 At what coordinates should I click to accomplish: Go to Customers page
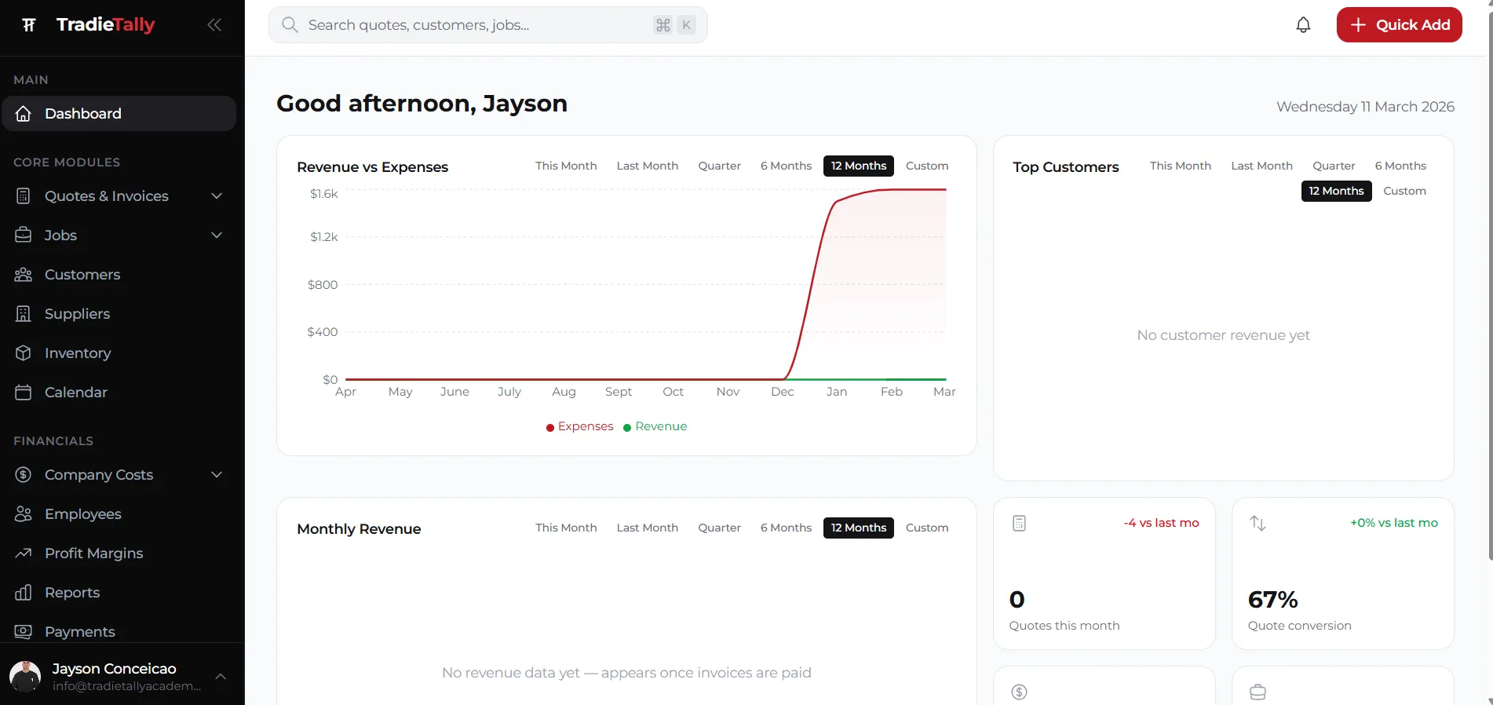(119, 275)
